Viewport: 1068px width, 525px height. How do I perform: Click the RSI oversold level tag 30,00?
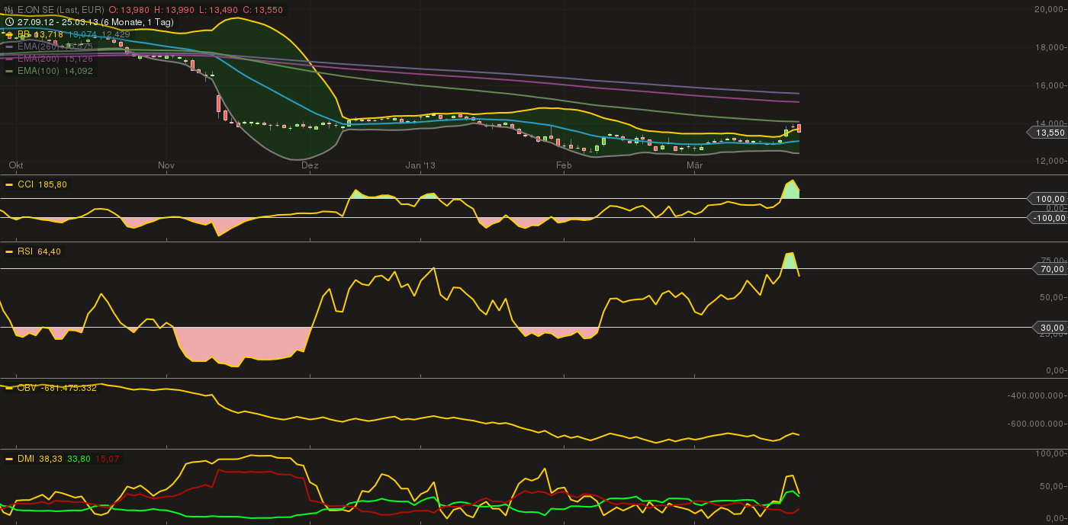pos(1051,327)
